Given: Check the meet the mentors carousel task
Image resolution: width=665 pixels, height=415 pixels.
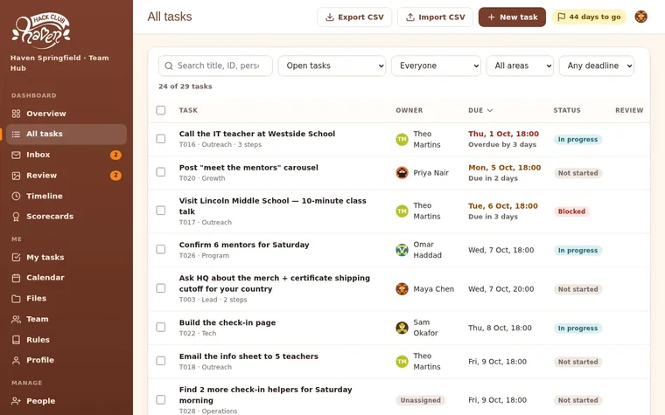Looking at the screenshot, I should (x=161, y=172).
